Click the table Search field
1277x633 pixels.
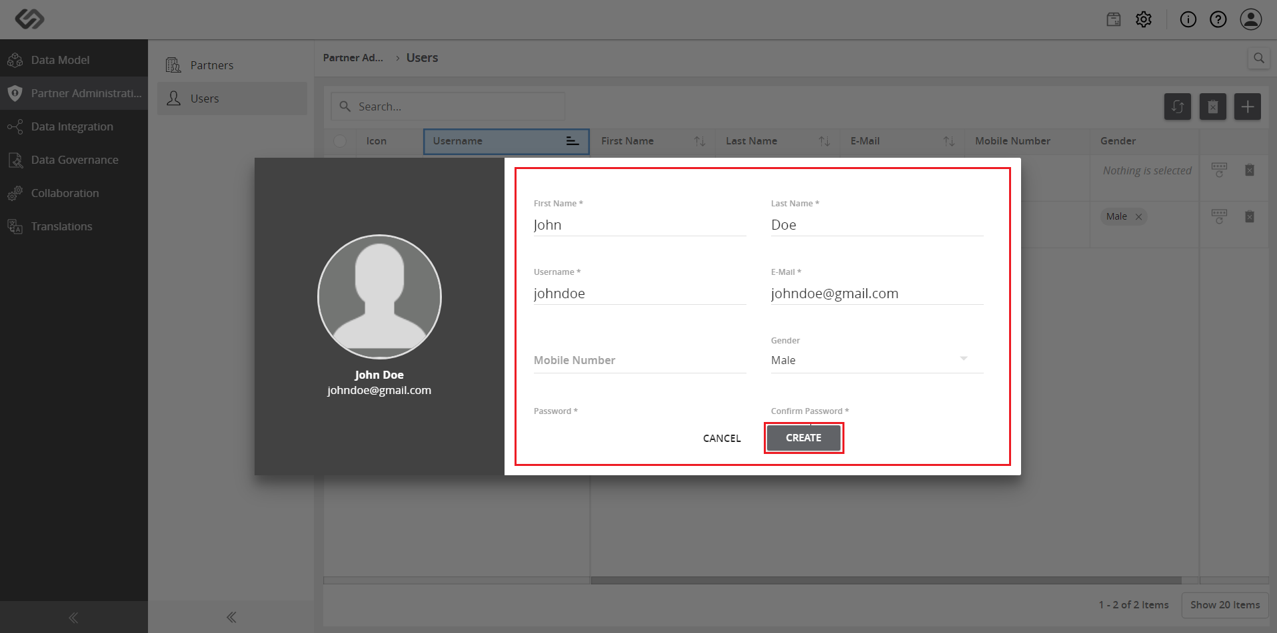coord(448,106)
